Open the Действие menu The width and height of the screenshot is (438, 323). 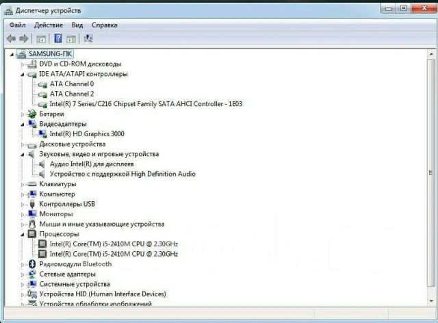coord(49,25)
